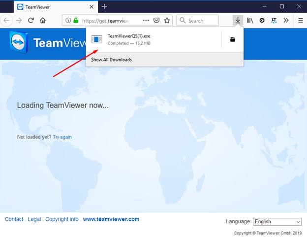Open the Firefox hamburger menu
The height and width of the screenshot is (239, 307).
[x=301, y=20]
